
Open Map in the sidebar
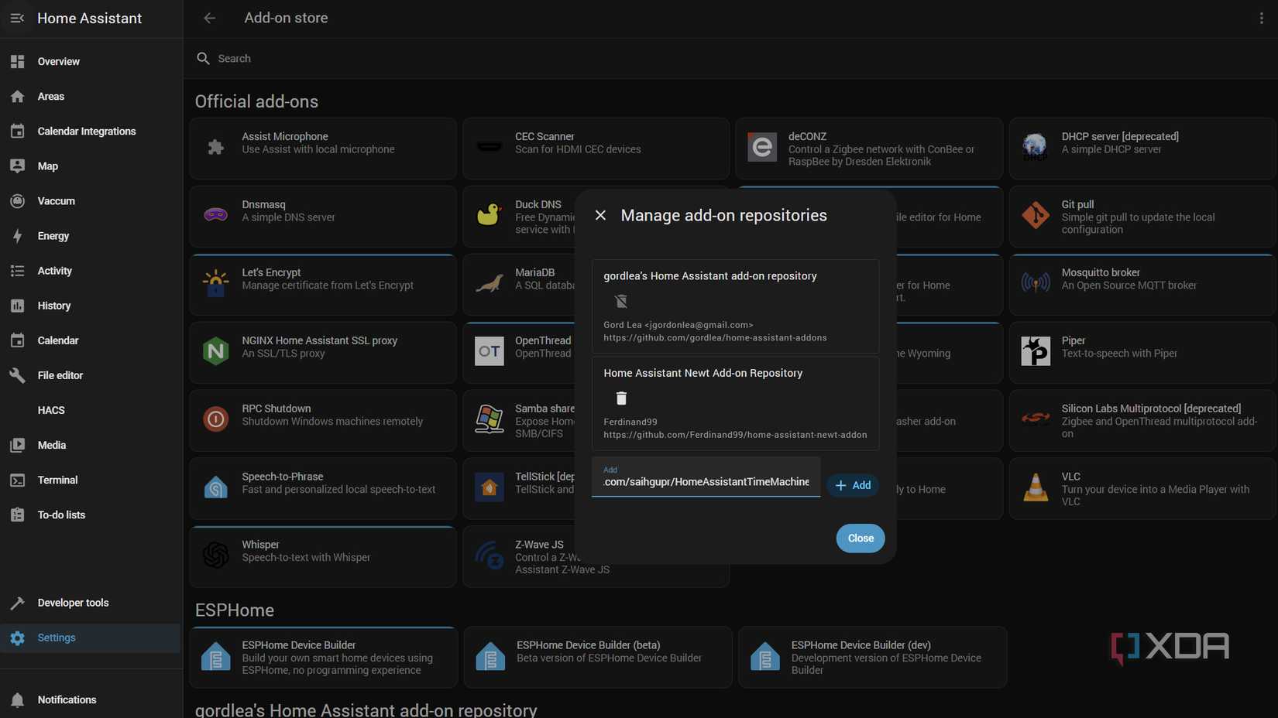click(x=91, y=166)
